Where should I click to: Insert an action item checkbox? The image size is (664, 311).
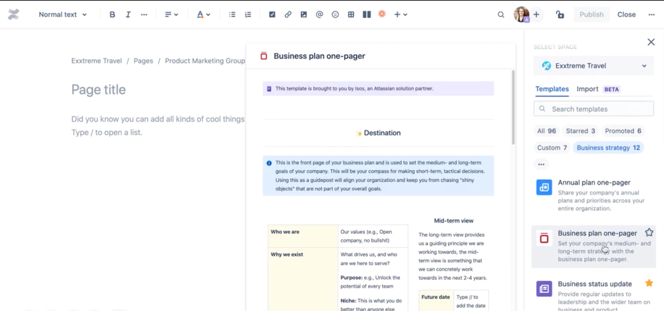click(x=272, y=15)
